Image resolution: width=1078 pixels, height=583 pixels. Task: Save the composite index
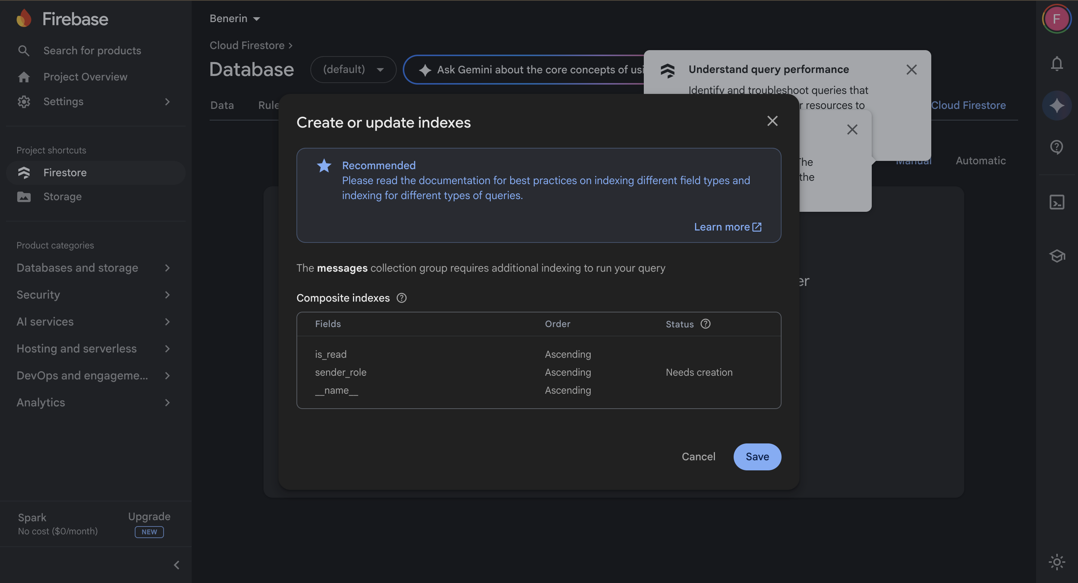pos(757,457)
